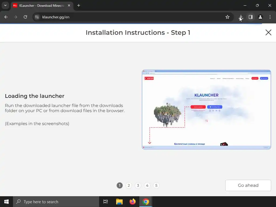276x207 pixels.
Task: Restore down the Chrome window
Action: coord(257,5)
